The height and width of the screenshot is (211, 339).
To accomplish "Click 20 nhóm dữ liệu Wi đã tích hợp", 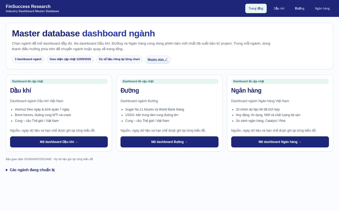I will click(x=258, y=109).
